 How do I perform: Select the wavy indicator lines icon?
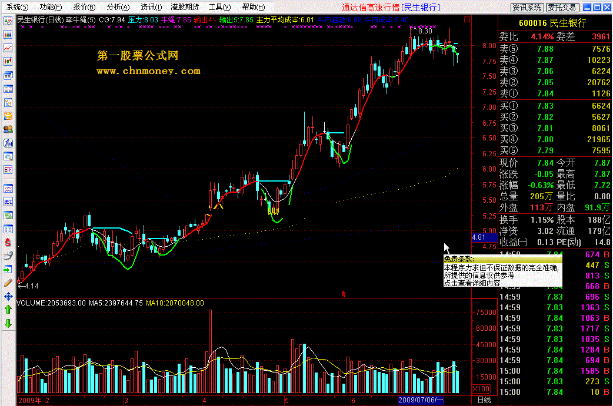pos(8,189)
